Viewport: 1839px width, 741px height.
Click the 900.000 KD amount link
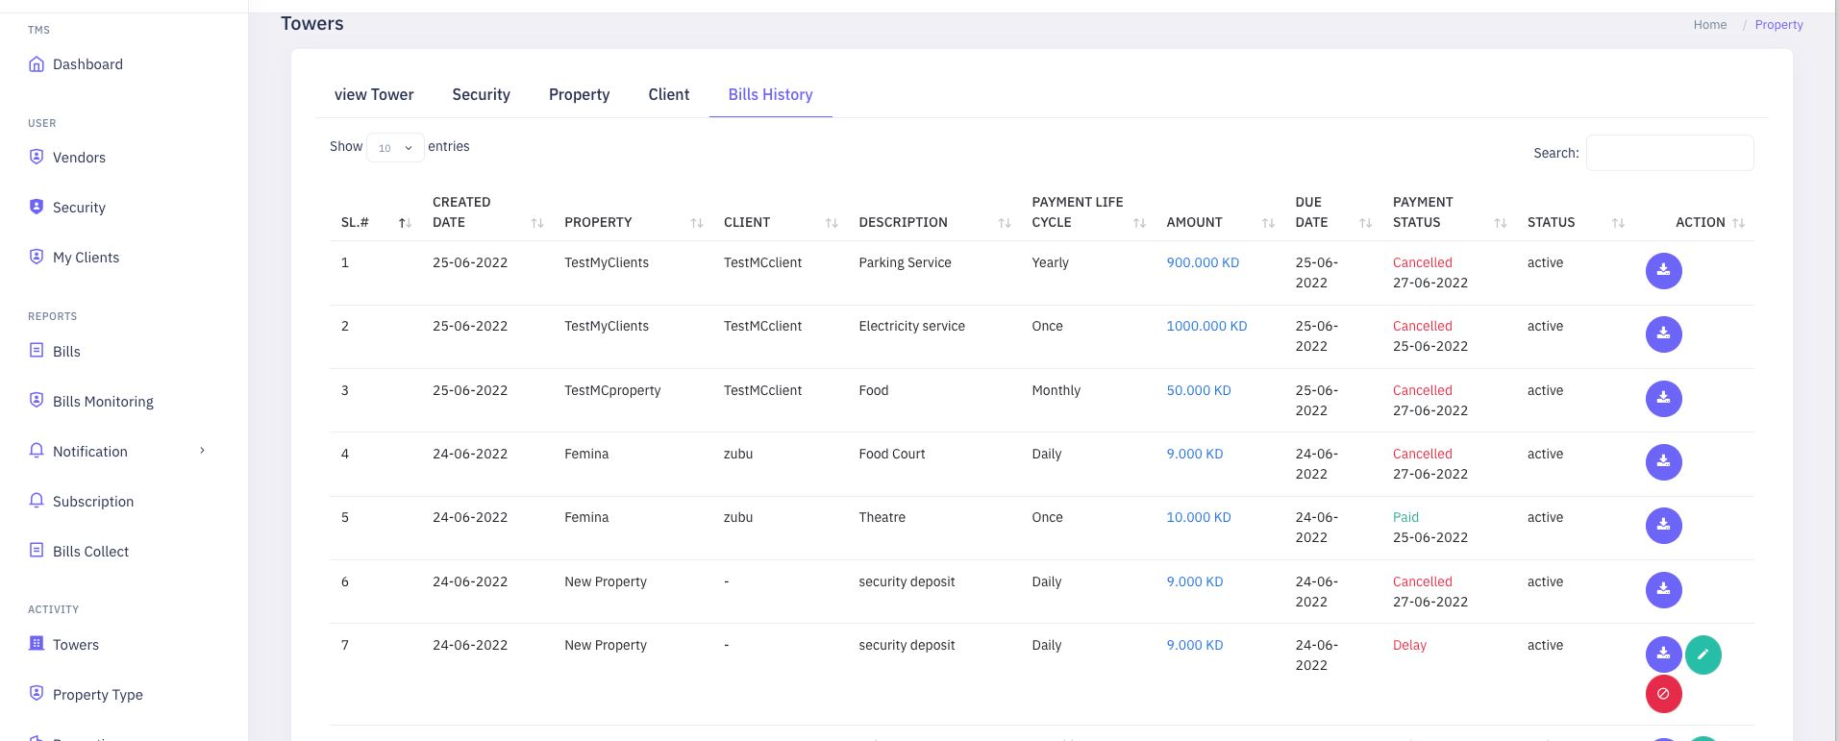pos(1203,262)
